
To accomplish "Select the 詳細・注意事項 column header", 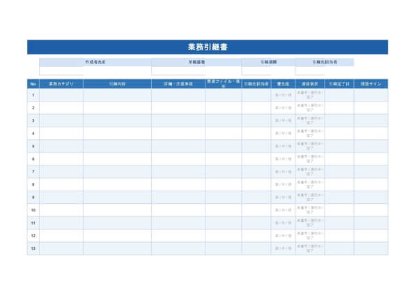I will point(178,83).
